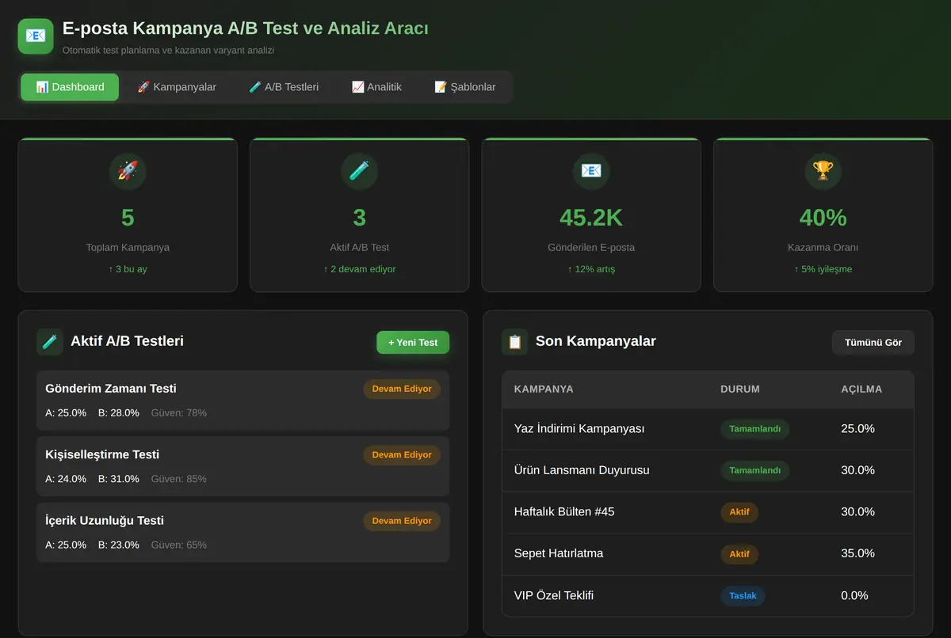Click the rocket icon above Toplam Kampanya
This screenshot has height=638, width=951.
(x=128, y=171)
